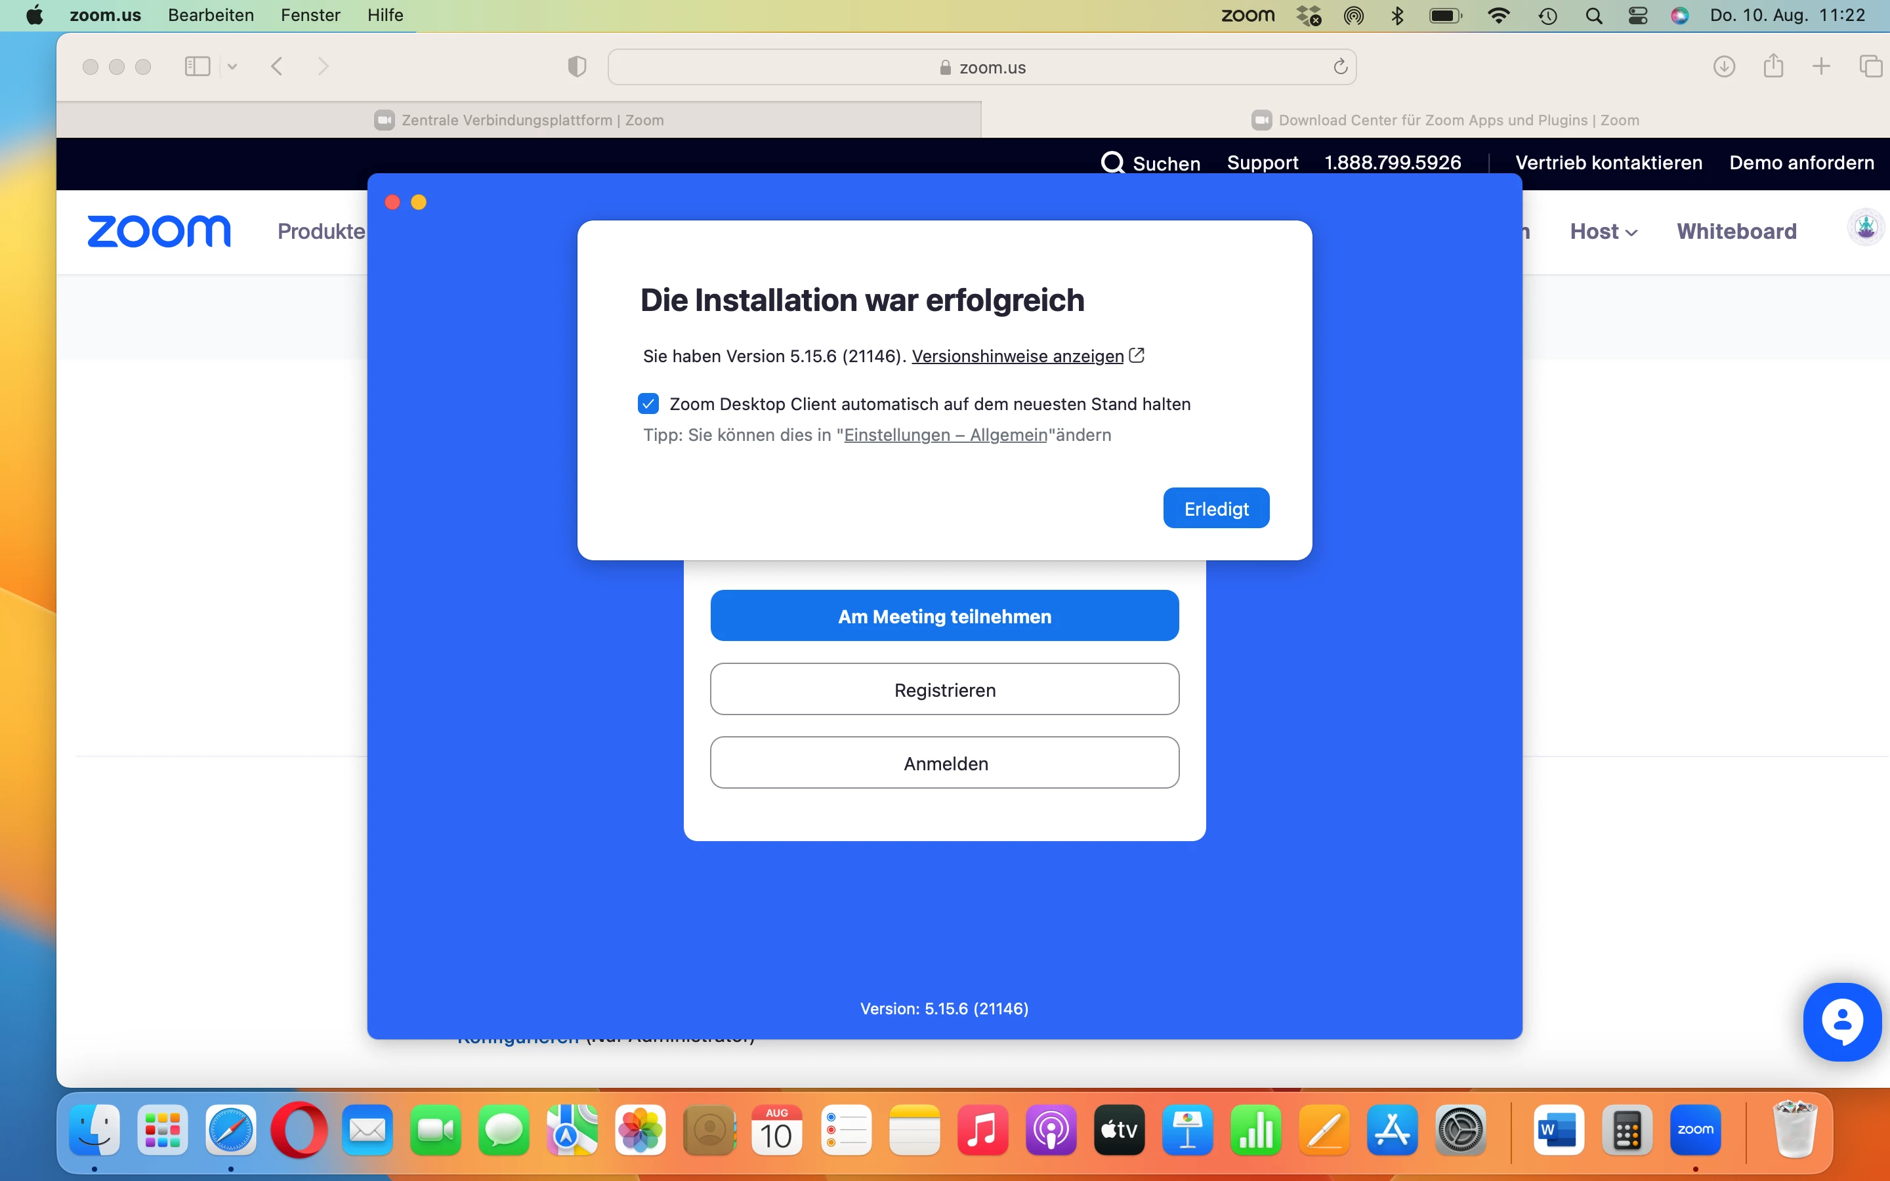Image resolution: width=1890 pixels, height=1181 pixels.
Task: Open Control Center in menu bar
Action: point(1638,16)
